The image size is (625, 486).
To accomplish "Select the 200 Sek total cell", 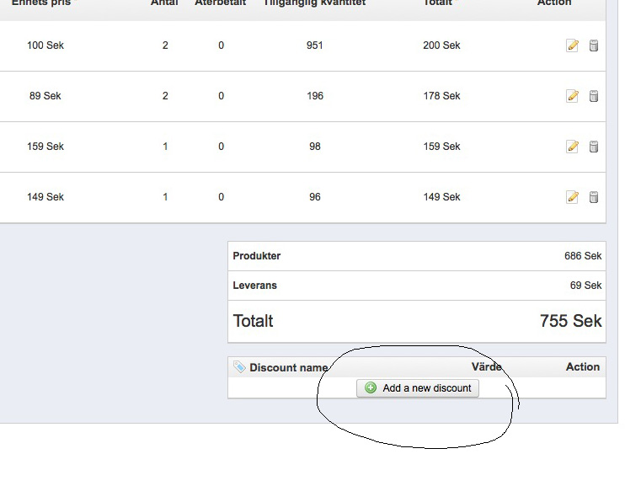I will point(441,45).
